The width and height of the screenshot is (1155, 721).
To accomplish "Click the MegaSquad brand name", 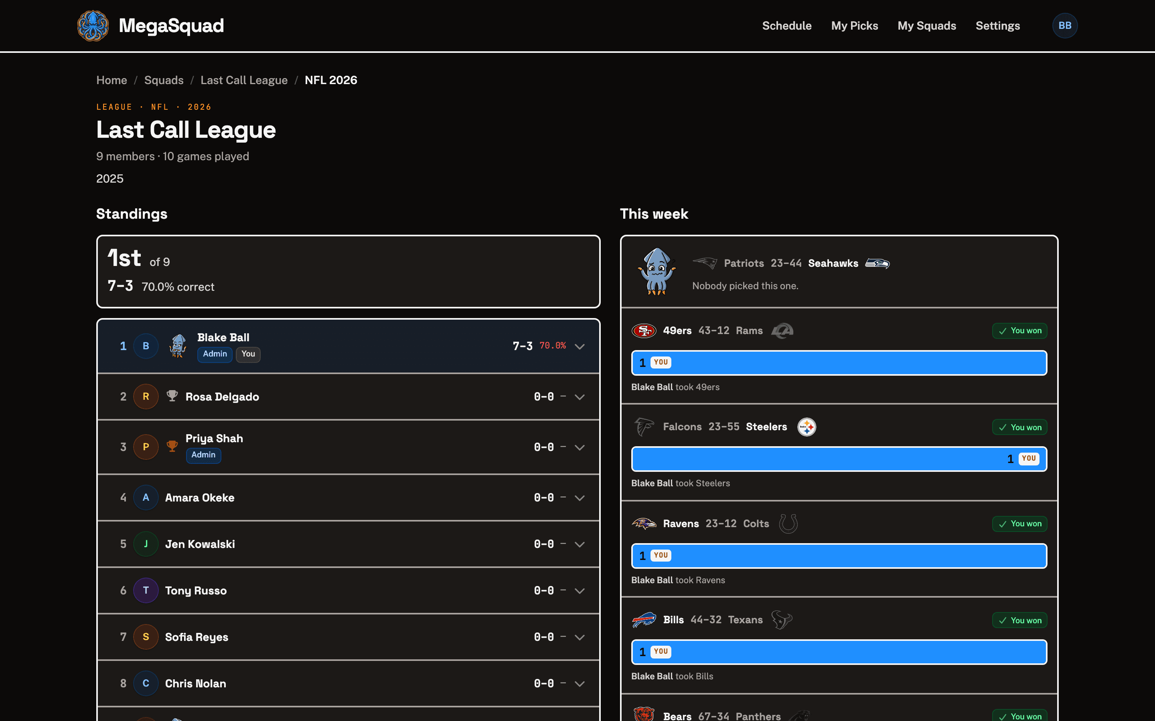I will (x=171, y=26).
